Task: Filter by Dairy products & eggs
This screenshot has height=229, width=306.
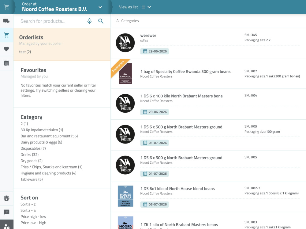Action: pyautogui.click(x=41, y=142)
